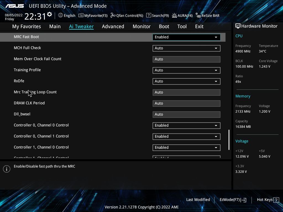Click Last Modified button
Image resolution: width=283 pixels, height=212 pixels.
(x=198, y=200)
